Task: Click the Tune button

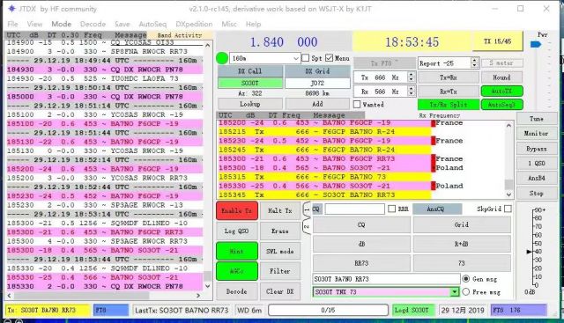Action: (537, 119)
